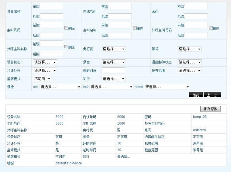Tick 删除 checkbox for 外呼主叫名称
Screen dimensions: 231x172
pyautogui.click(x=66, y=47)
